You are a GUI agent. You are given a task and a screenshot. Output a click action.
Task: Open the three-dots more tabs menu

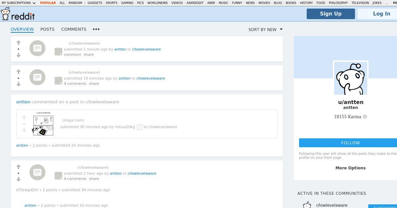[96, 29]
